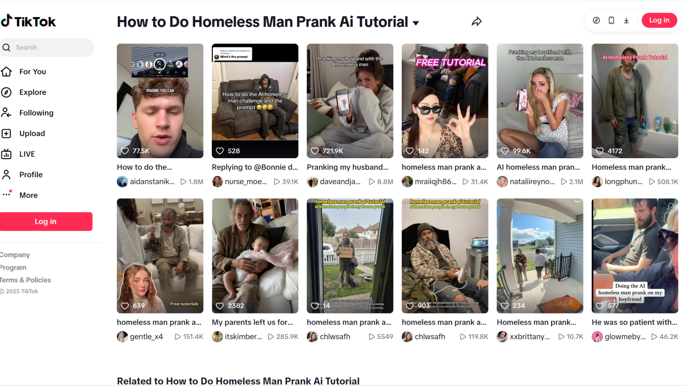Open the Following tab in sidebar
The width and height of the screenshot is (687, 386).
36,113
